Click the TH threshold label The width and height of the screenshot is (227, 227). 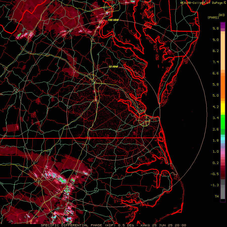[217, 196]
